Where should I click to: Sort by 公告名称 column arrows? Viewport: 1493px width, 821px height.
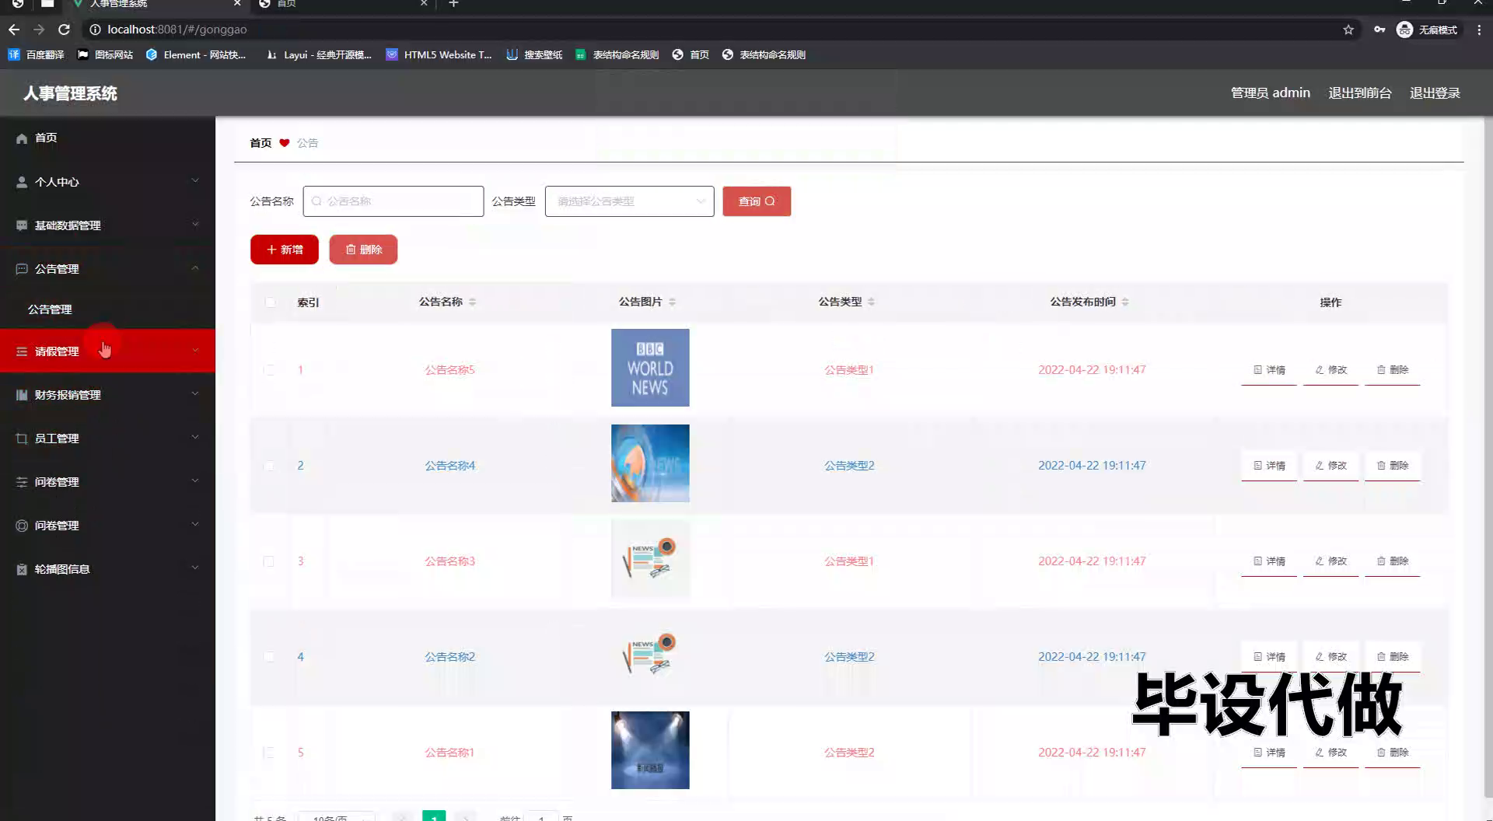(x=472, y=302)
